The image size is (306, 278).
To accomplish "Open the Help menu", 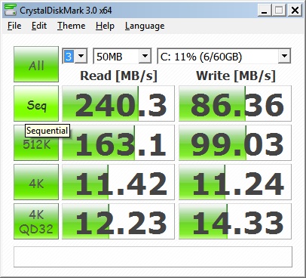I will click(x=105, y=26).
